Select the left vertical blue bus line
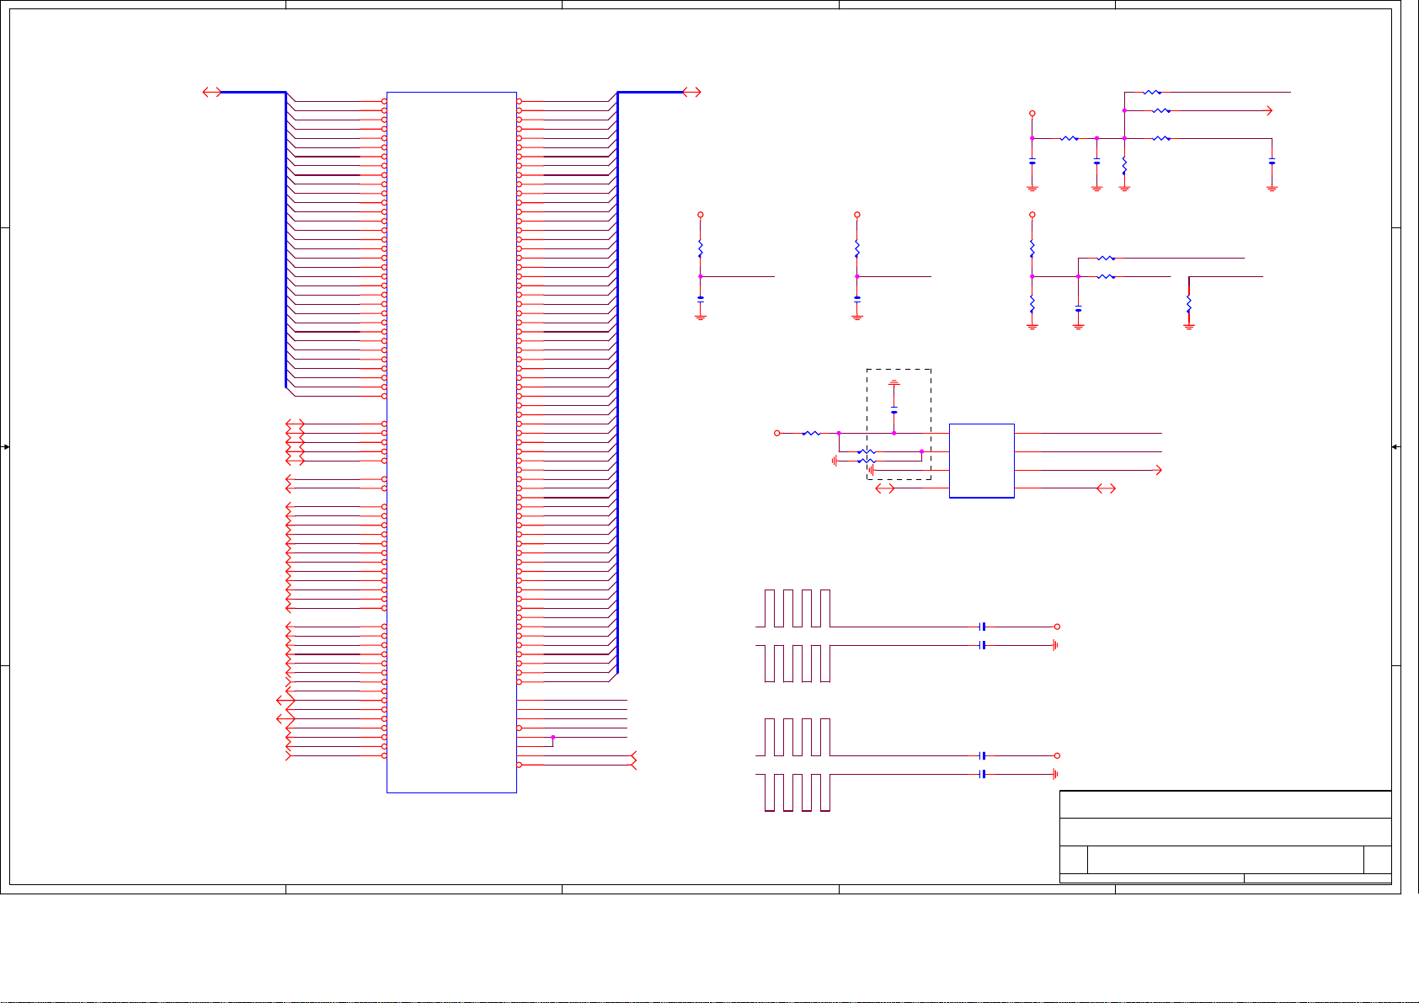Screen dimensions: 1419x1003 [286, 239]
